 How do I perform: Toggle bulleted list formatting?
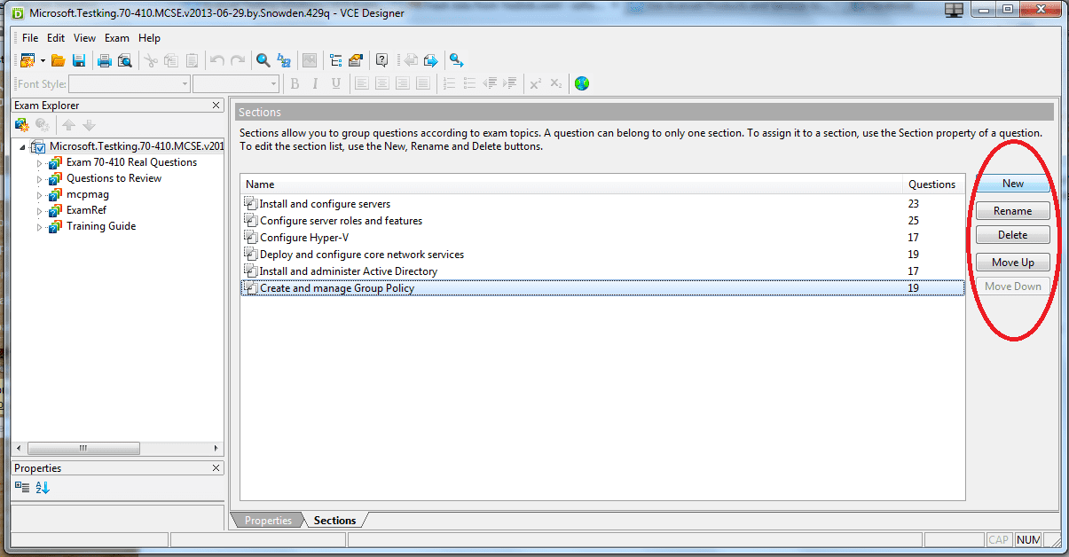pos(469,83)
